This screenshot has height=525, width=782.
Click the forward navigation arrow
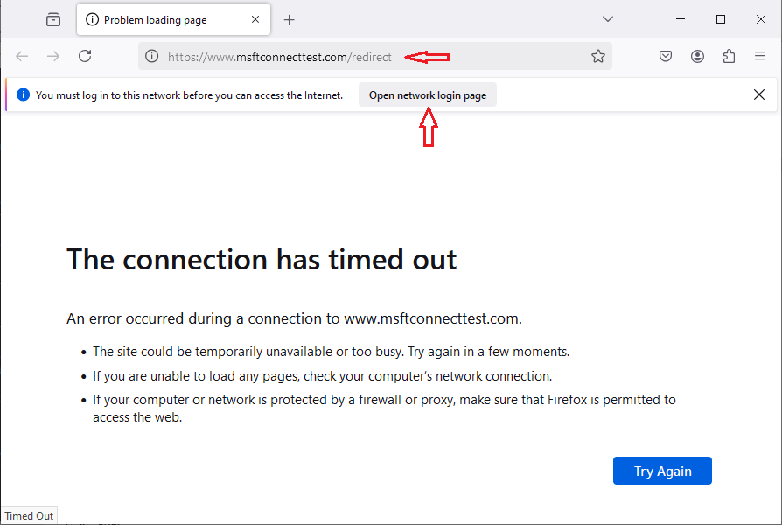[52, 55]
